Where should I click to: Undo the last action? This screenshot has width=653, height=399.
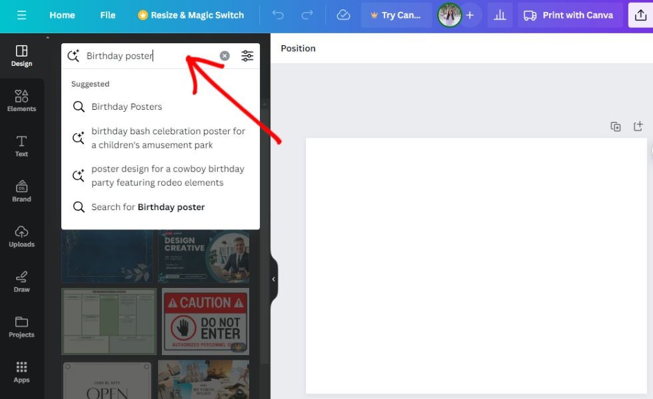tap(278, 15)
